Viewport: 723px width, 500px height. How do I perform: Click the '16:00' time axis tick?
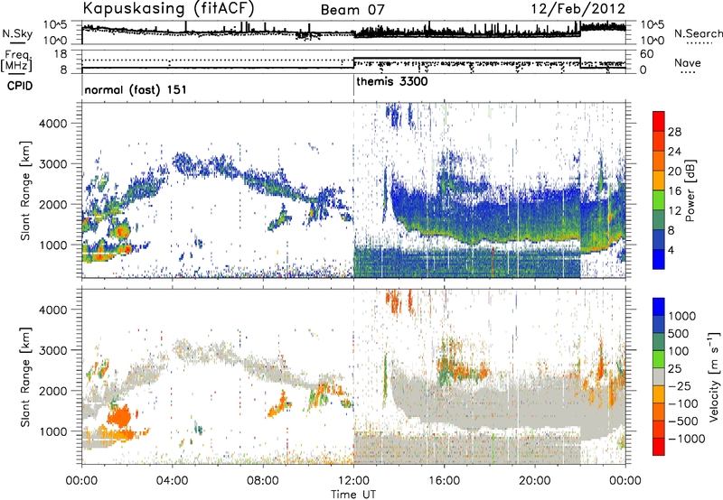click(444, 481)
